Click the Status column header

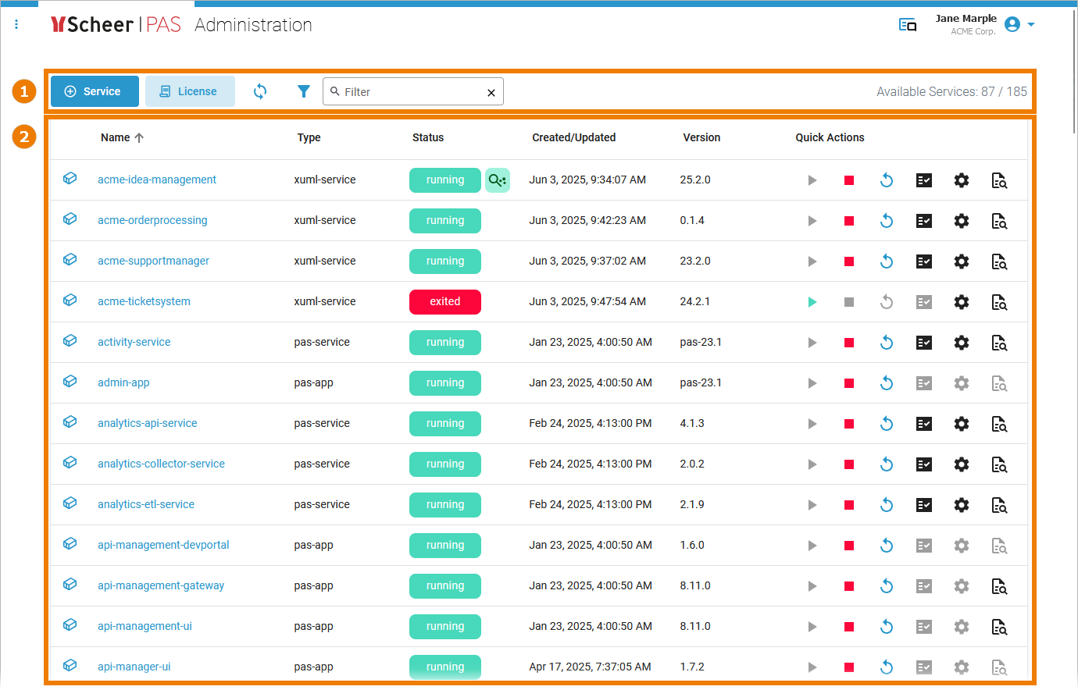427,137
